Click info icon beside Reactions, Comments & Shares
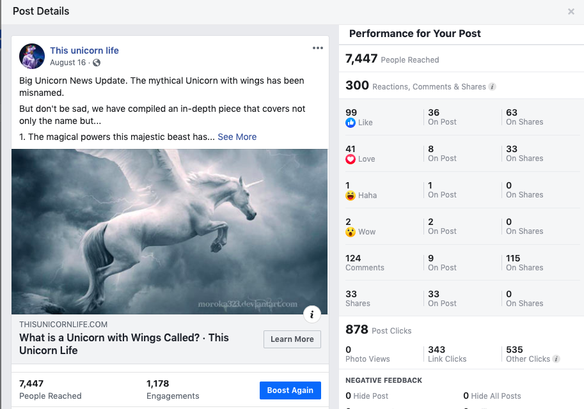Screen dimensions: 584x409 492,86
